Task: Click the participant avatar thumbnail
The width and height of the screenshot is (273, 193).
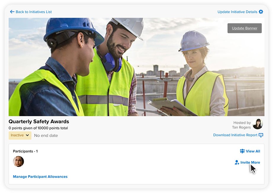Action: point(18,161)
